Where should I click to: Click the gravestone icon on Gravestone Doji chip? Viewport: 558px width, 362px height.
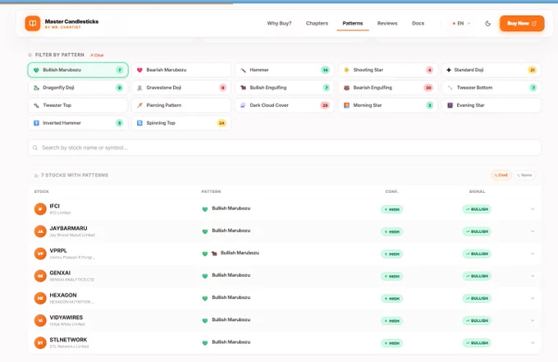click(139, 88)
